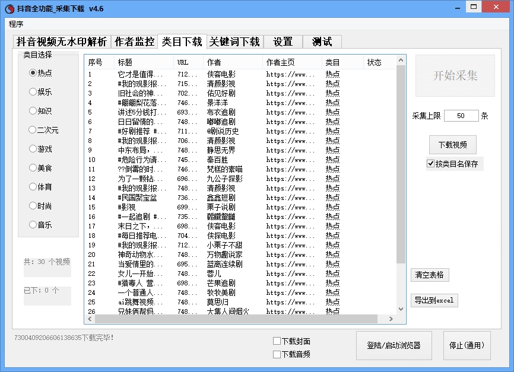Select row 5 title 讲述5分钱打...
Image resolution: width=514 pixels, height=372 pixels.
[x=142, y=112]
